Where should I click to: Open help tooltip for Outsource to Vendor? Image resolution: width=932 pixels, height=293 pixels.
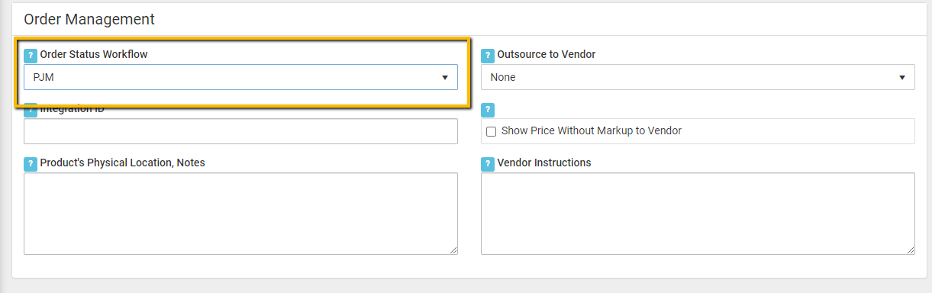(488, 56)
